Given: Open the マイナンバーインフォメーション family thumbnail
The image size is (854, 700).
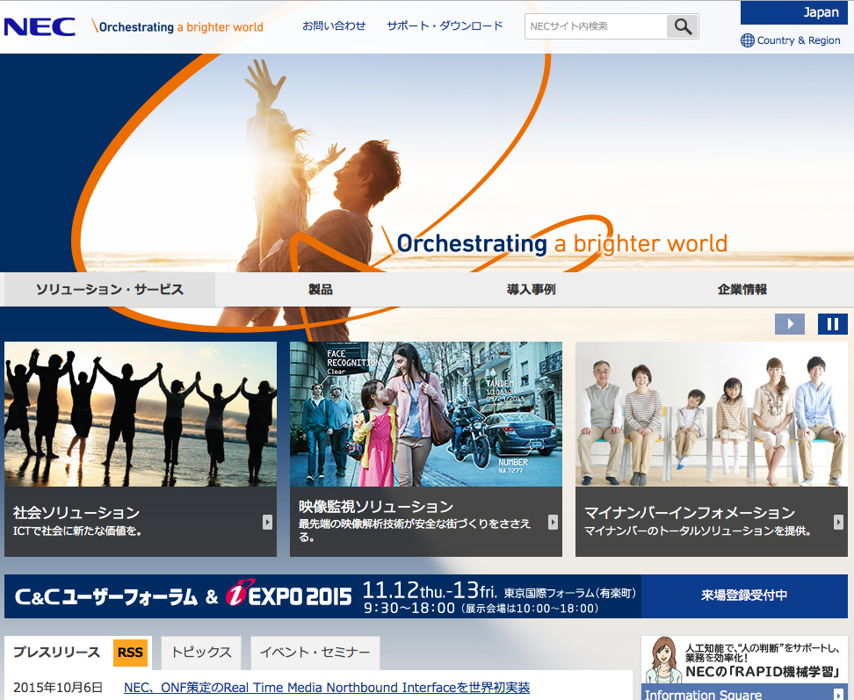Looking at the screenshot, I should tap(712, 414).
